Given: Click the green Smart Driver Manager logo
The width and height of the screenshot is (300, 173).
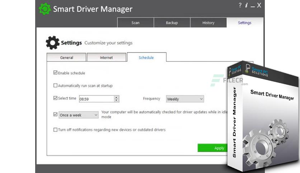Looking at the screenshot, I should [x=45, y=9].
